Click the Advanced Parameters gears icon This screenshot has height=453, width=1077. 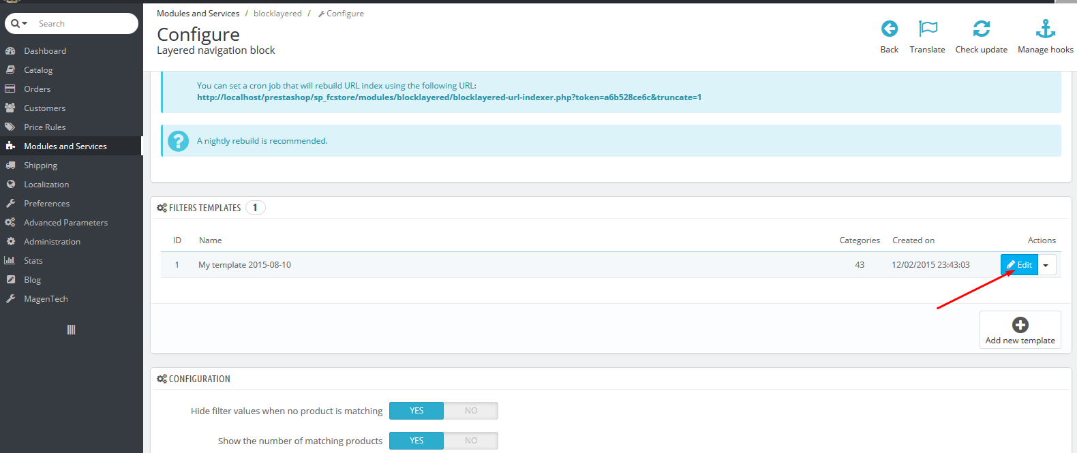click(10, 223)
